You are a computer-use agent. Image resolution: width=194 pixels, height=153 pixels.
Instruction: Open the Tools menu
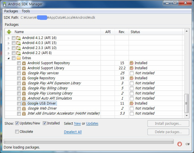(26, 11)
